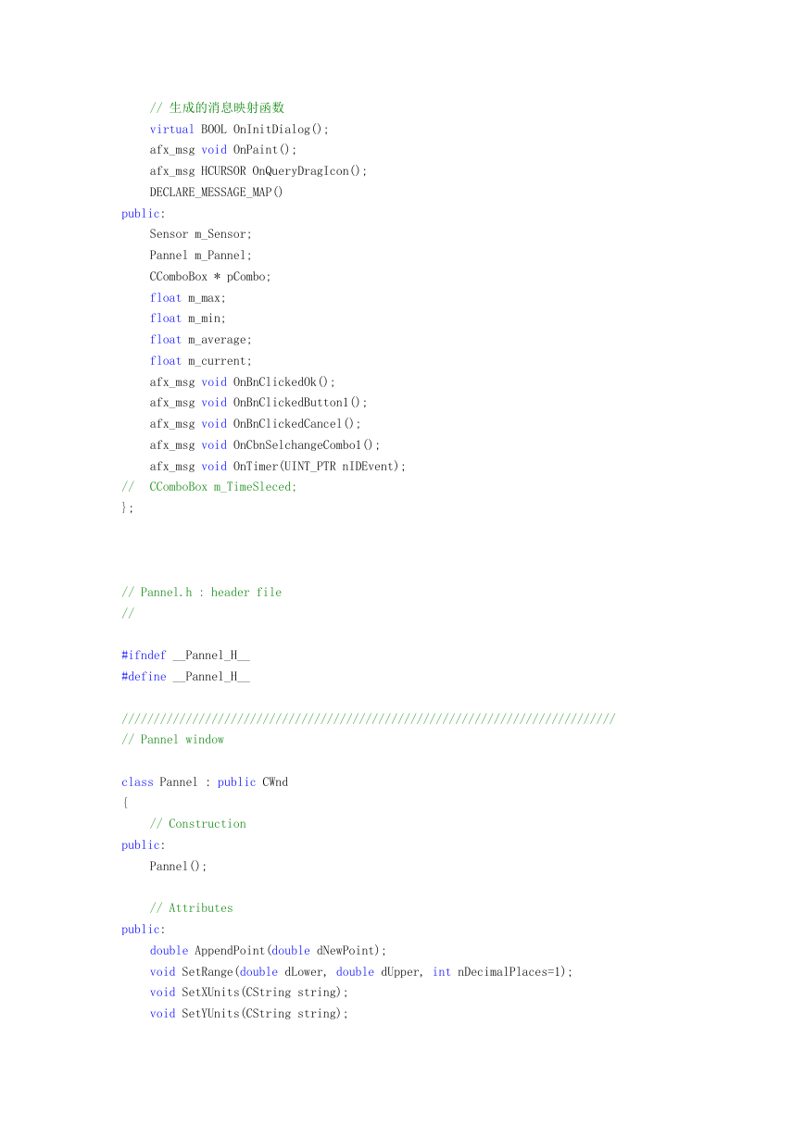The height and width of the screenshot is (1137, 805).
Task: Click the line "void SetYUnits(CString string);"
Action: 249,1014
